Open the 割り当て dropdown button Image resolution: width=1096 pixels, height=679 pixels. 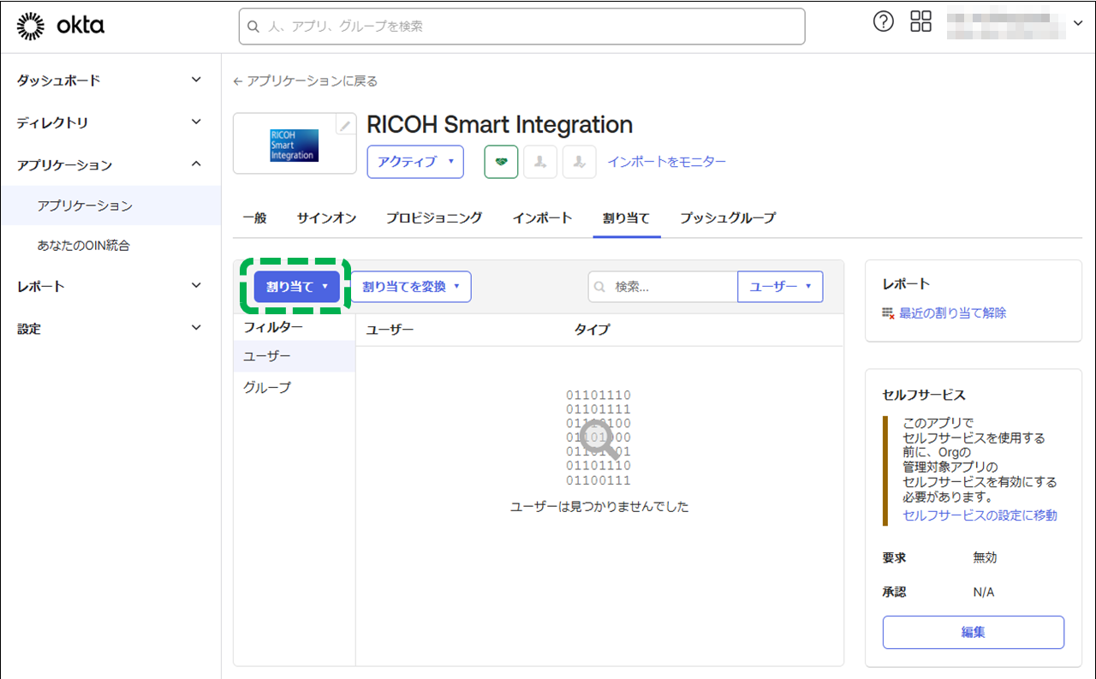297,287
